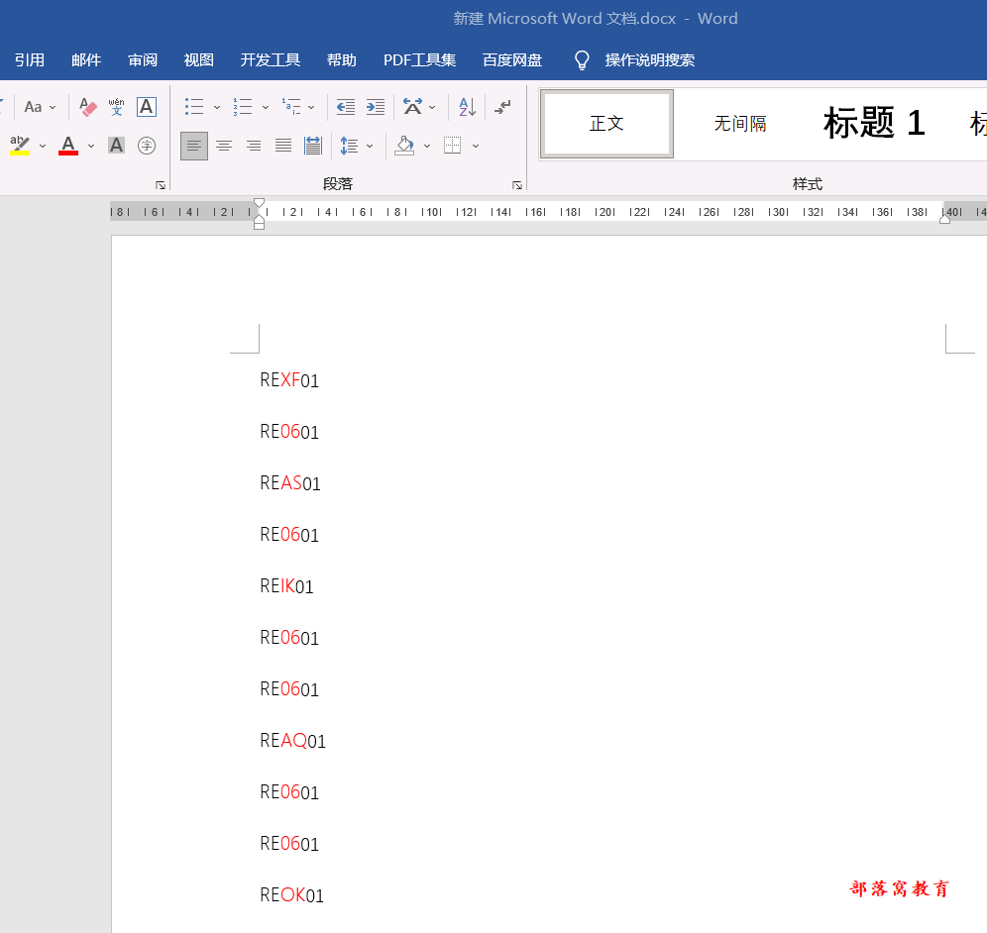Viewport: 987px width, 933px height.
Task: Apply the 无间隔 (No Spacing) style
Action: click(740, 123)
